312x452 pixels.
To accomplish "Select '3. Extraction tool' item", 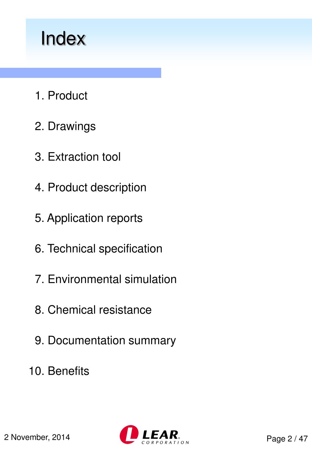I will [78, 157].
